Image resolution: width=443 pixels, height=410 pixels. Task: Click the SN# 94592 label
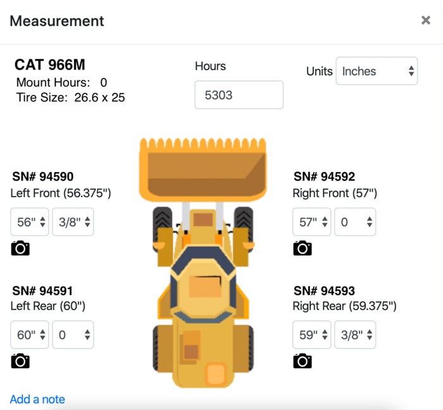click(324, 177)
